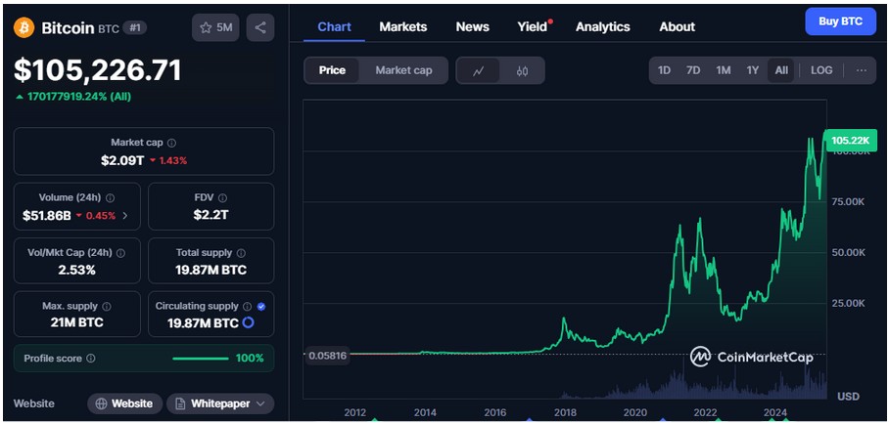This screenshot has width=889, height=425.
Task: Expand the Whitepaper dropdown chevron
Action: coord(260,404)
